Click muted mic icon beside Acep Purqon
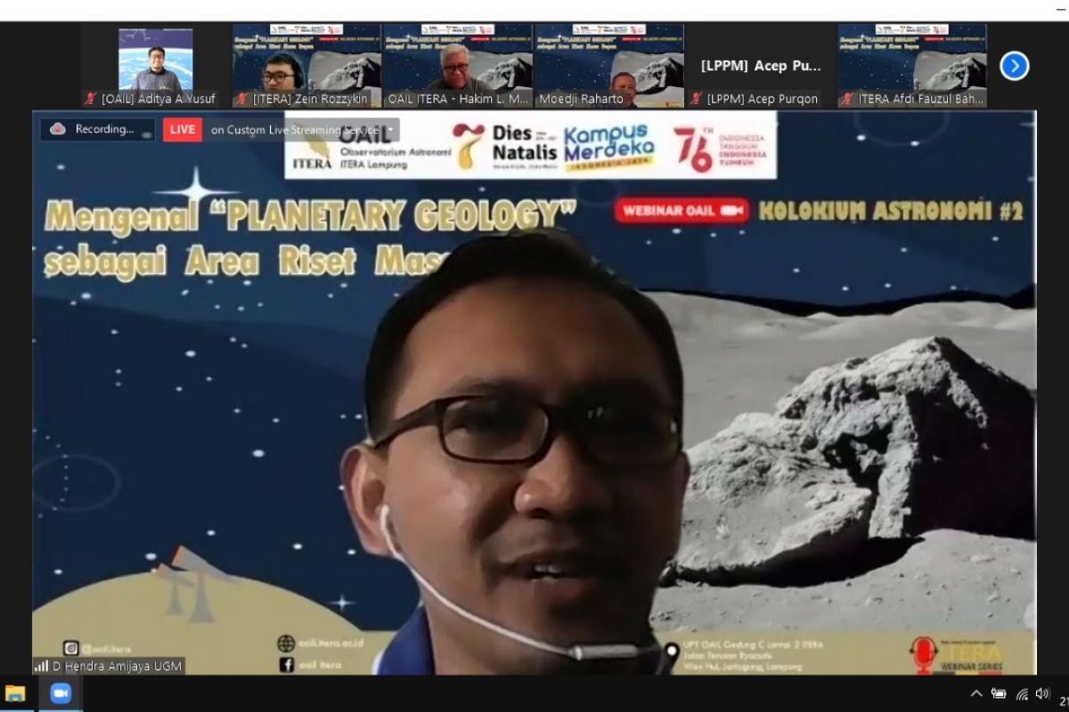 [x=696, y=99]
